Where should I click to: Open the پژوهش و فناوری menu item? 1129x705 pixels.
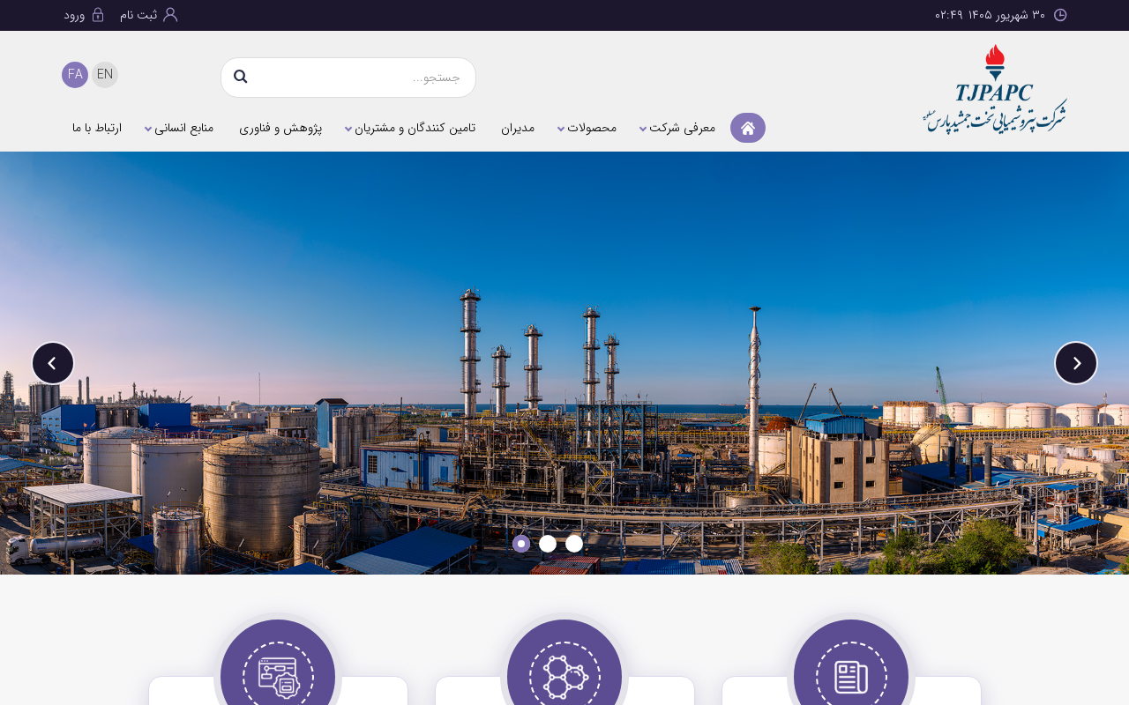(280, 128)
